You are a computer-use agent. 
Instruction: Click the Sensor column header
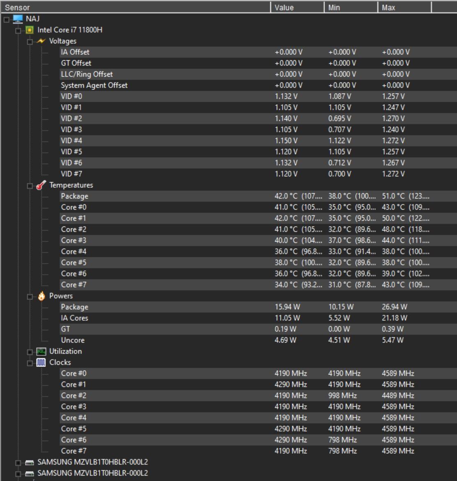[135, 7]
